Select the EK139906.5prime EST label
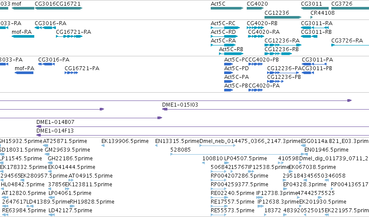The width and height of the screenshot is (369, 217). click(x=125, y=141)
